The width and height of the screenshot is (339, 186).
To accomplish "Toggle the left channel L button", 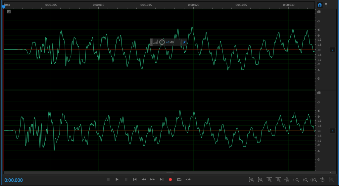I will coord(332,50).
